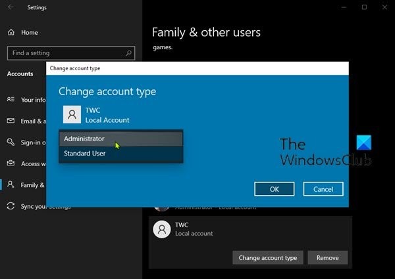Screen dimensions: 395x279
Task: Remove the TWC local account
Action: click(x=327, y=257)
